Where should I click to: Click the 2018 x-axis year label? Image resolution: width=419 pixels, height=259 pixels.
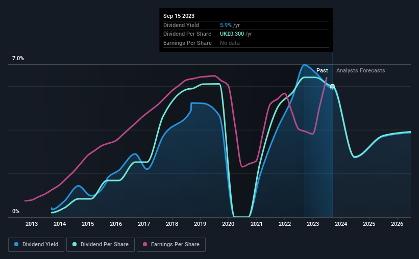pos(172,224)
